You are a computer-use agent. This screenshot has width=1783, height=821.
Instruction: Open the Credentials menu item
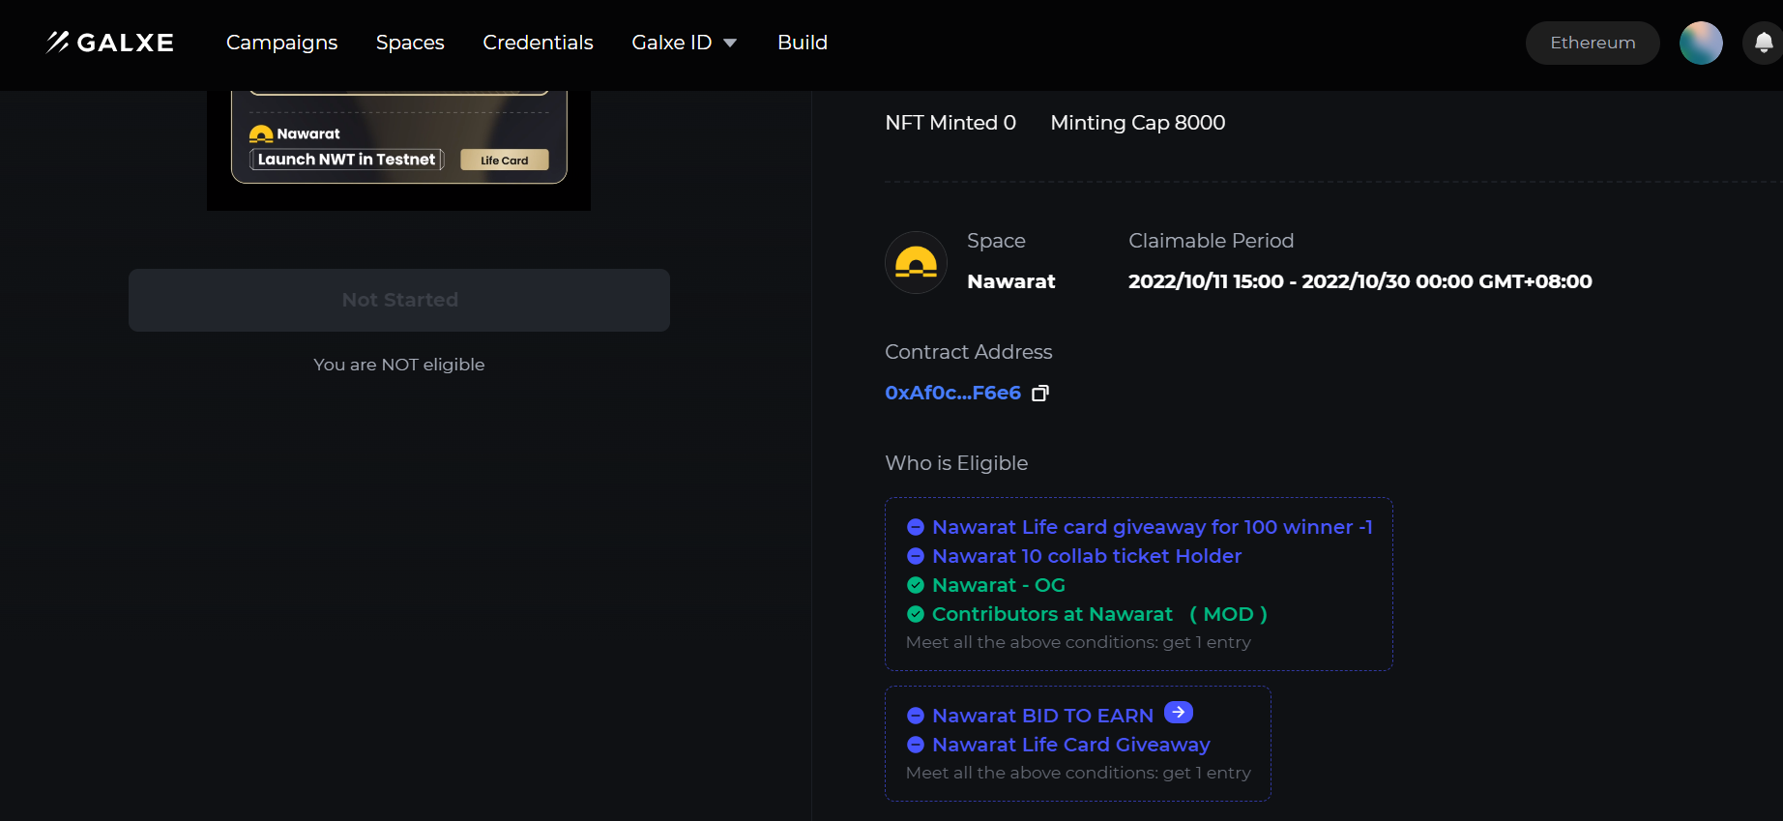click(538, 43)
